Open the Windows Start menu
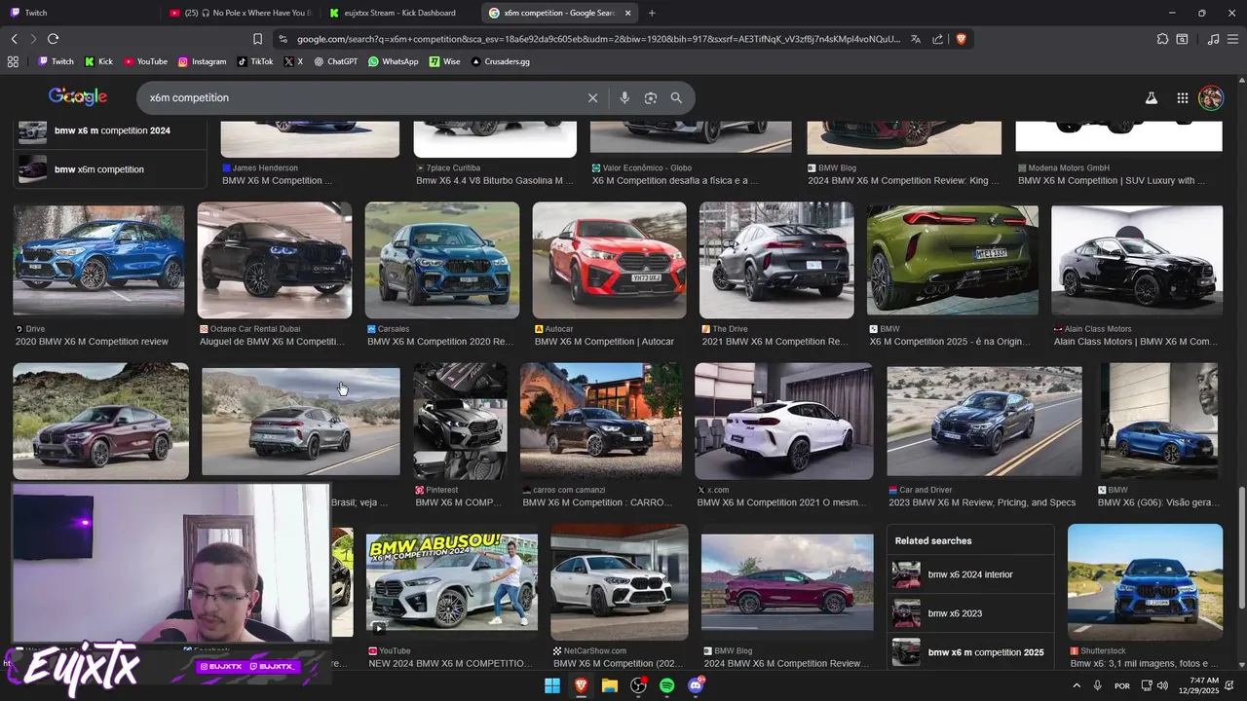1247x701 pixels. click(552, 685)
